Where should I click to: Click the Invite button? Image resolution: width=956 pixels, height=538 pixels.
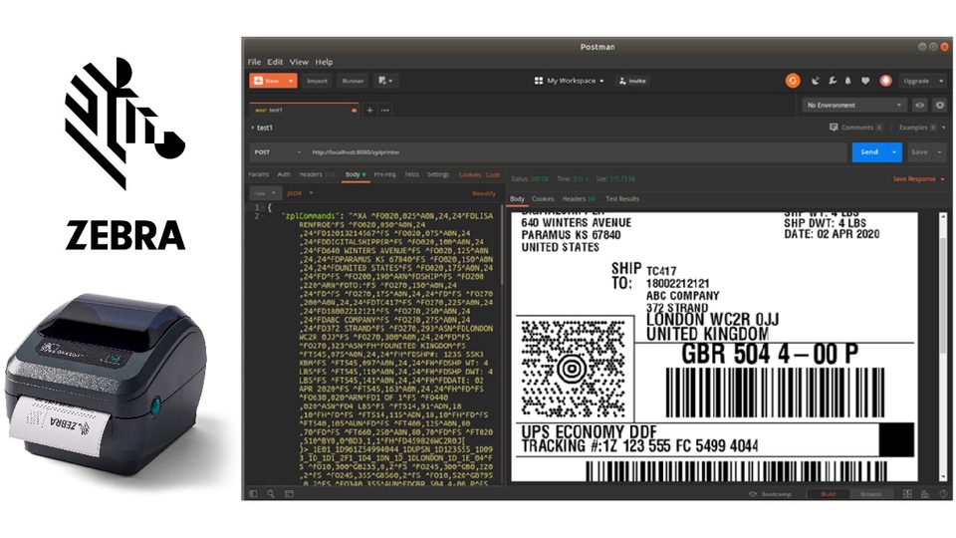coord(632,81)
